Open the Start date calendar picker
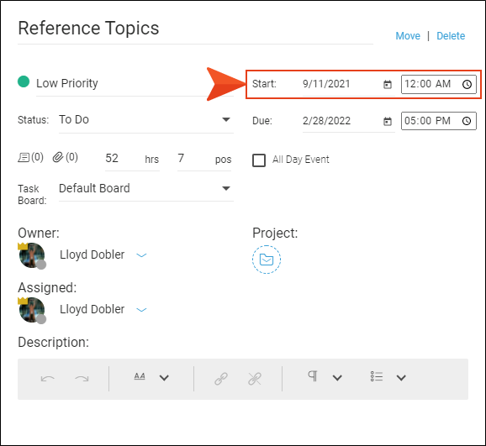The height and width of the screenshot is (446, 486). [x=388, y=84]
